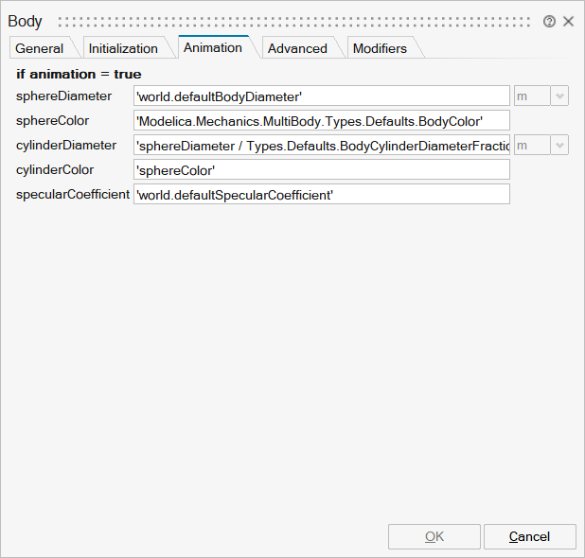
Task: Switch to the General tab
Action: 40,48
